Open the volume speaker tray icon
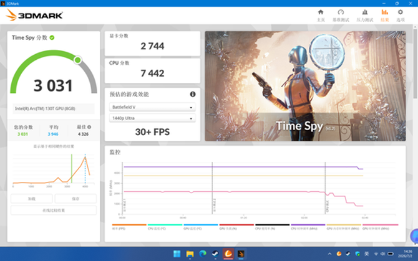The width and height of the screenshot is (418, 261). pos(382,254)
